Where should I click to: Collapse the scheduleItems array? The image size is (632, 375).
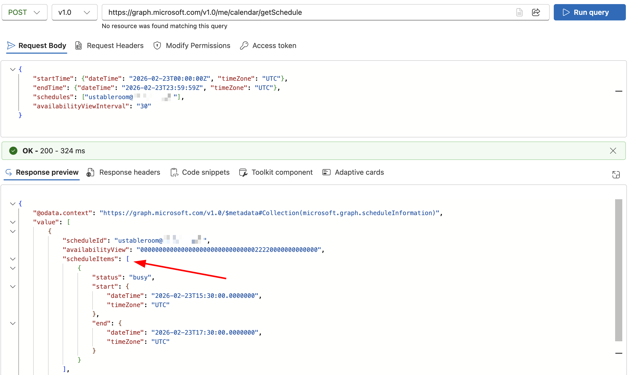pyautogui.click(x=13, y=259)
